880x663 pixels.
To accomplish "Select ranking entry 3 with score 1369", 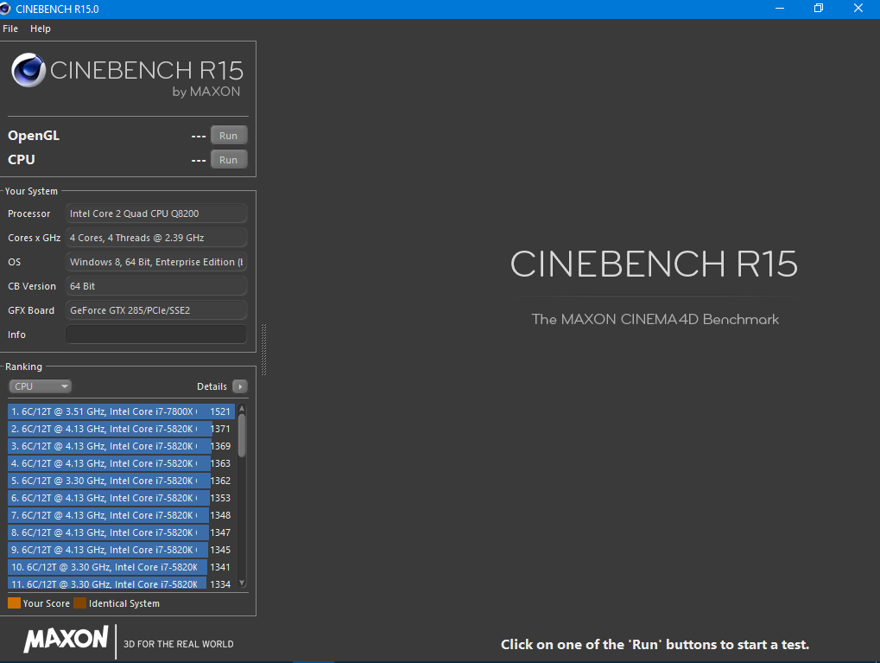I will pyautogui.click(x=121, y=446).
